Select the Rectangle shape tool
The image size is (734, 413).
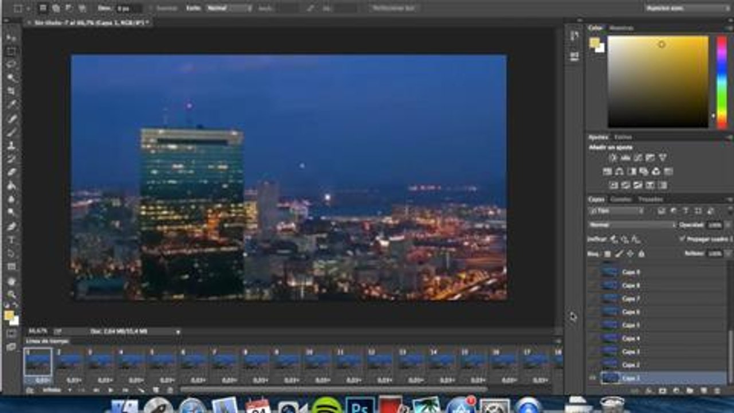11,266
